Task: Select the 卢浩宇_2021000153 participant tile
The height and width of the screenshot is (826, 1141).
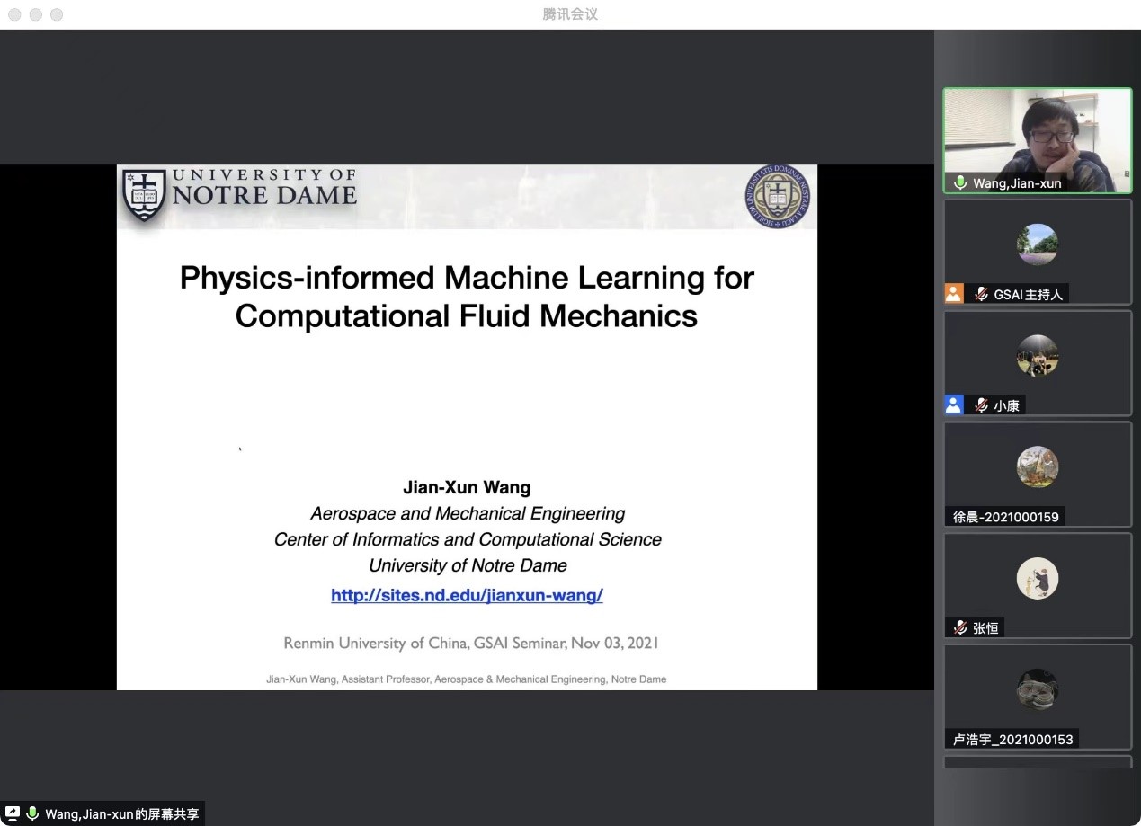Action: (1037, 697)
